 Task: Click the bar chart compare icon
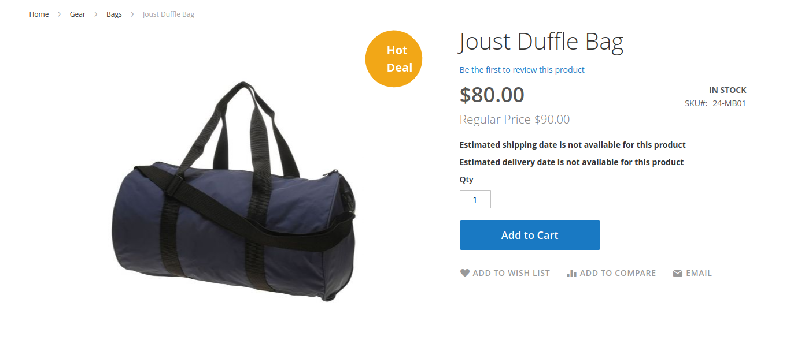pyautogui.click(x=571, y=273)
